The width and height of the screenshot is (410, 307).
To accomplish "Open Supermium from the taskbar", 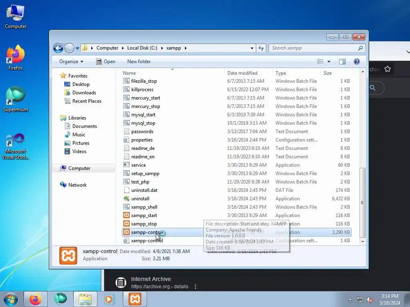I will coord(60,299).
